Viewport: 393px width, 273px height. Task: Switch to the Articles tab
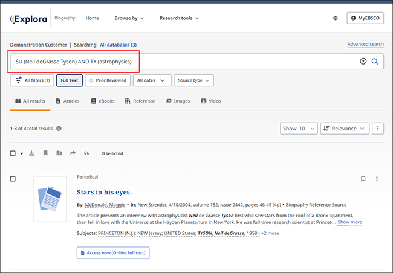click(68, 101)
